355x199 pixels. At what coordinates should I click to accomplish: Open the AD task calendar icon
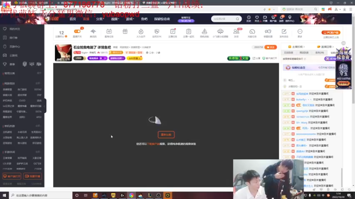109,31
